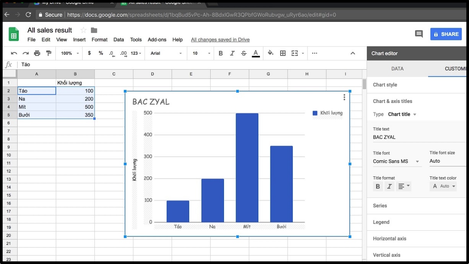The width and height of the screenshot is (469, 264).
Task: Toggle bold in the main toolbar
Action: point(221,53)
